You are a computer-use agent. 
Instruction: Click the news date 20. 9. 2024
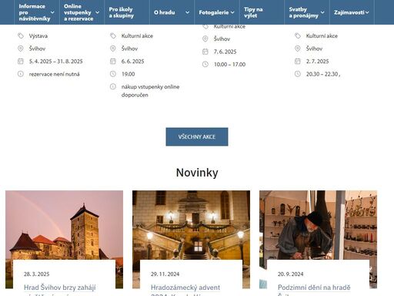tap(290, 274)
